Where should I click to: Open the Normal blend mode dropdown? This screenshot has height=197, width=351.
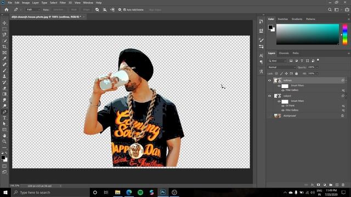pyautogui.click(x=282, y=67)
